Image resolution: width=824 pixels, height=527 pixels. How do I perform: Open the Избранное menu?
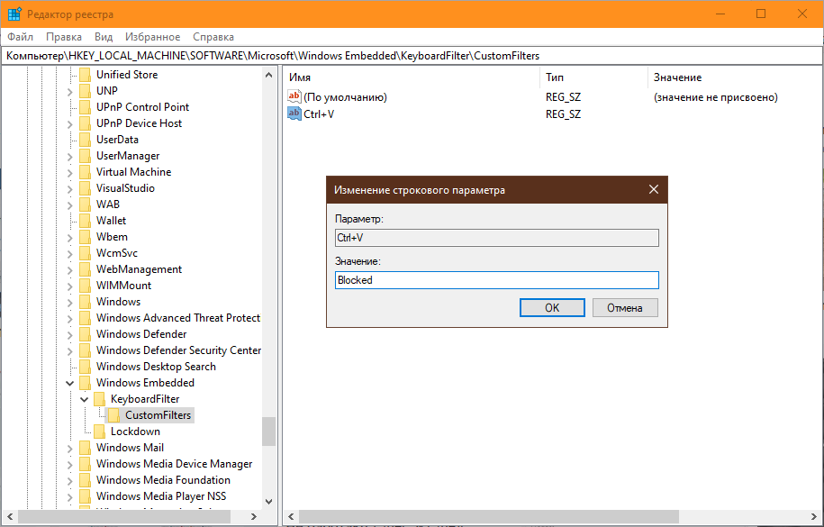pyautogui.click(x=152, y=37)
